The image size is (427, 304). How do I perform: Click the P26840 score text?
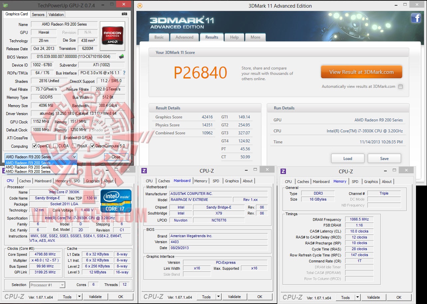click(x=200, y=73)
